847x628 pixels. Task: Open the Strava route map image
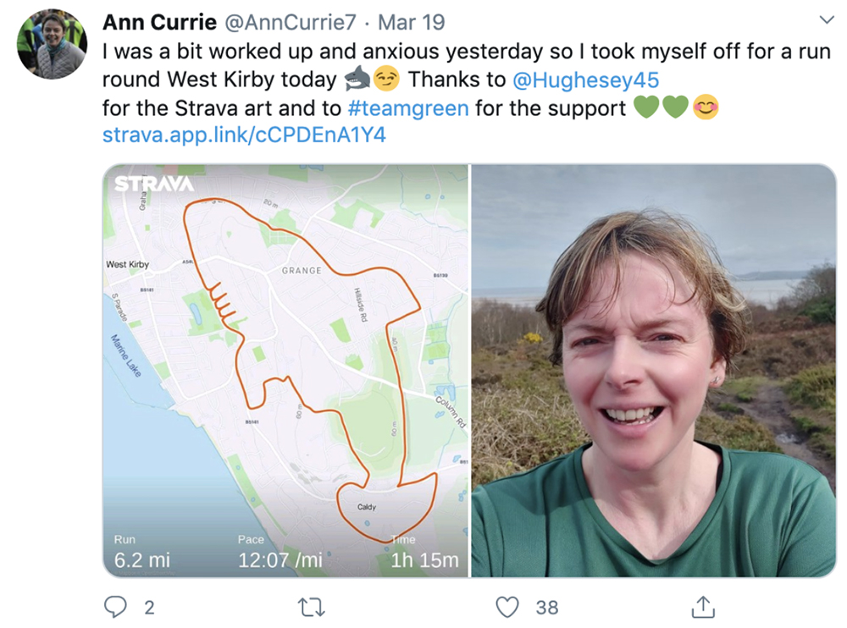(285, 355)
